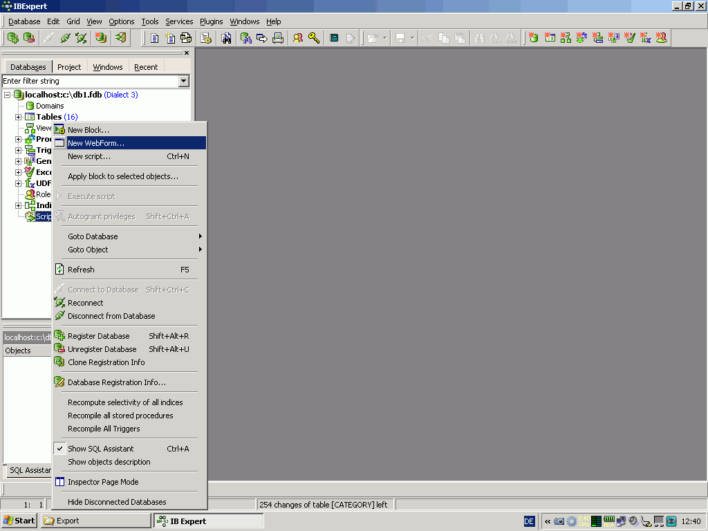The height and width of the screenshot is (531, 708).
Task: Open the Script Executive toolbar icon
Action: 206,38
